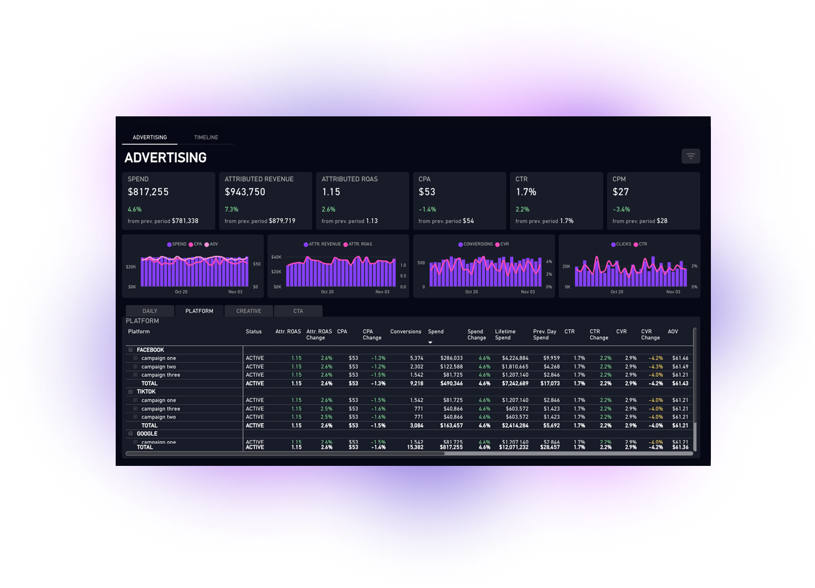Viewport: 815px width, 588px height.
Task: Click the purple SPEND legend dot
Action: (169, 244)
